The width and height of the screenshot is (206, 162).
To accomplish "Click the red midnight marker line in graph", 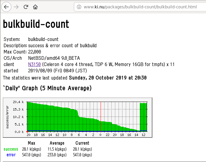I will tap(101, 117).
